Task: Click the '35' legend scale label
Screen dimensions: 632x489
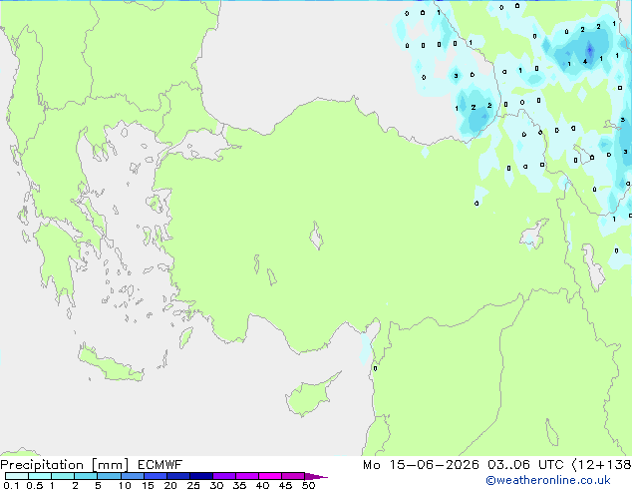Action: click(239, 485)
